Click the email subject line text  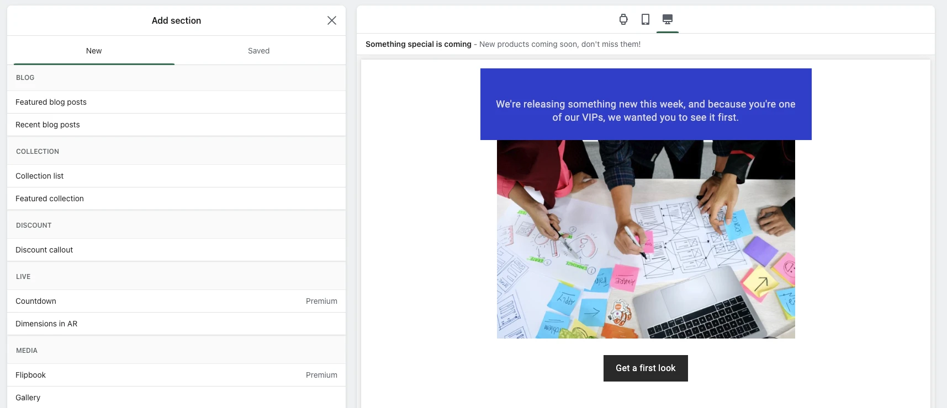click(418, 44)
